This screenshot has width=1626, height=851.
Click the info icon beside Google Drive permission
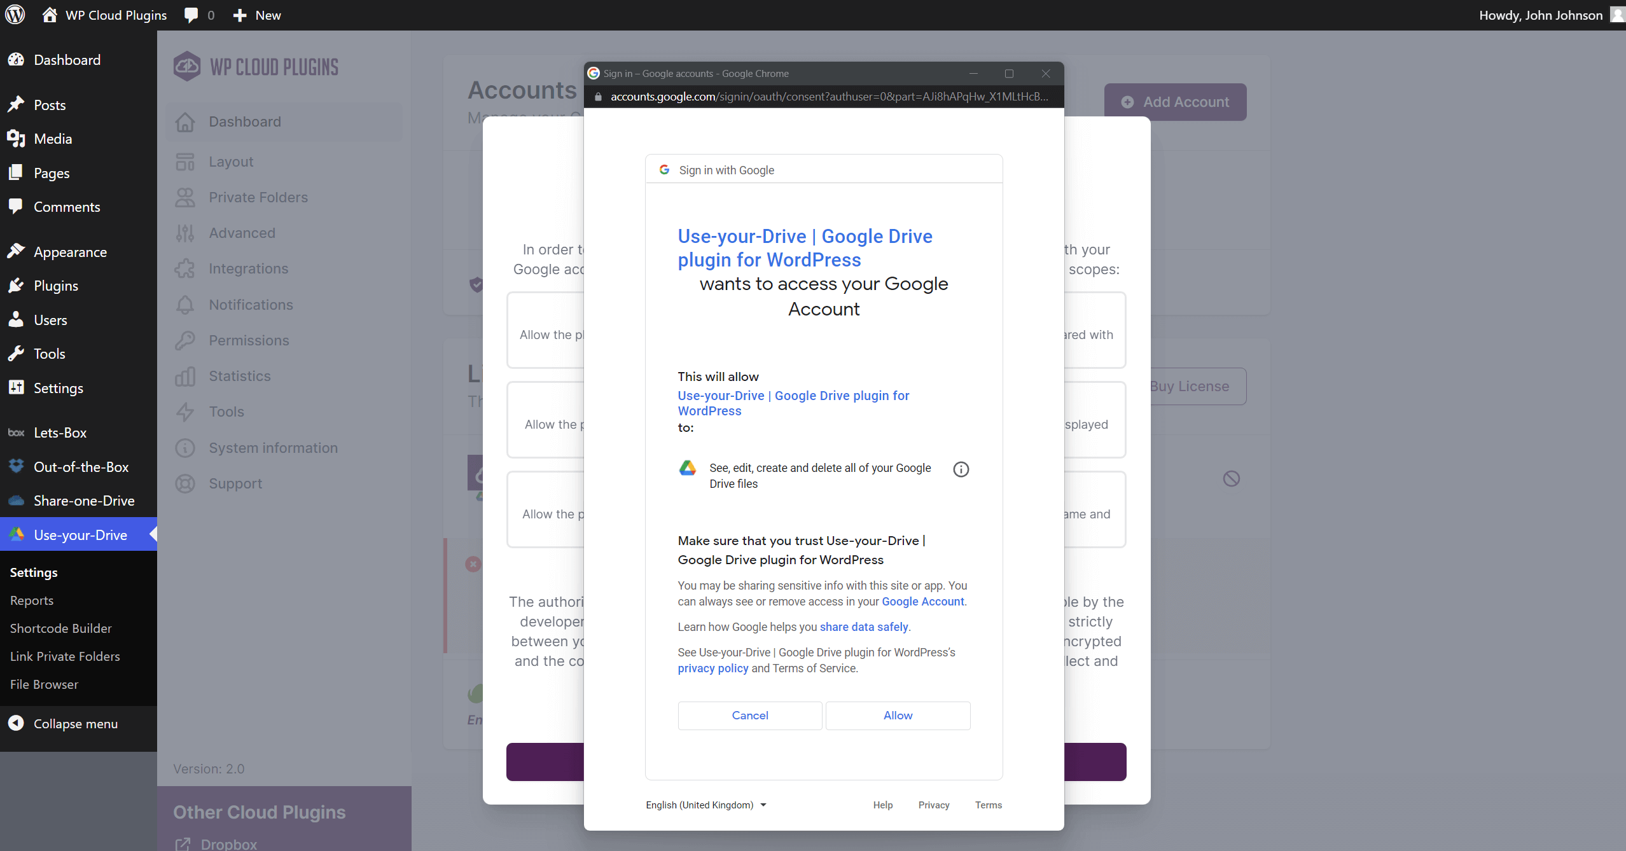tap(961, 469)
